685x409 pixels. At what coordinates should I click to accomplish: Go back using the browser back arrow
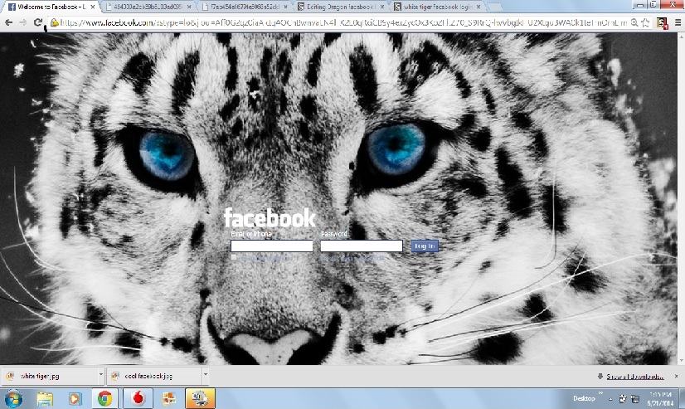(9, 22)
